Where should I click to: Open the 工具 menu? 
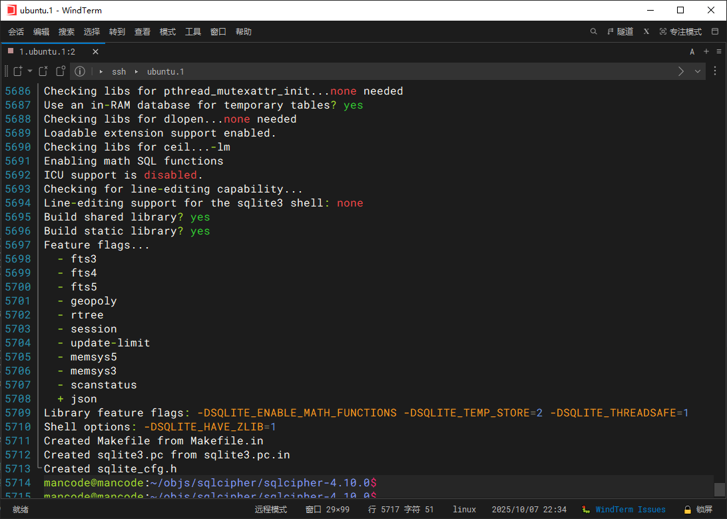193,31
